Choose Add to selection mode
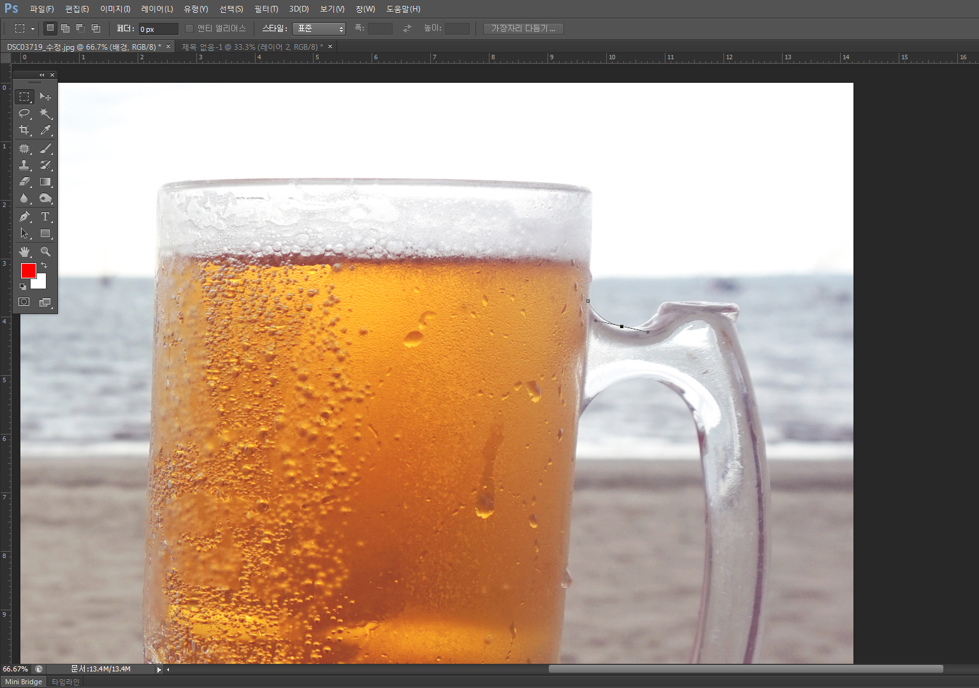Viewport: 979px width, 688px height. coord(65,28)
